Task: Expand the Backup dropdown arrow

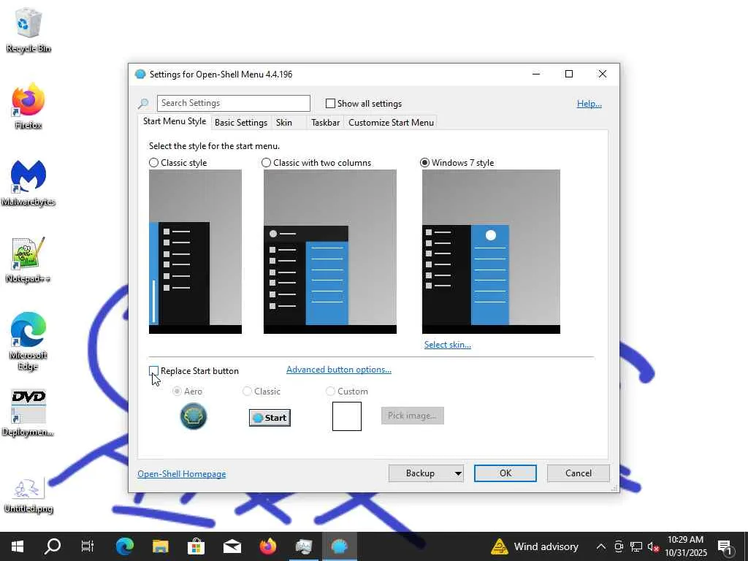Action: (458, 473)
